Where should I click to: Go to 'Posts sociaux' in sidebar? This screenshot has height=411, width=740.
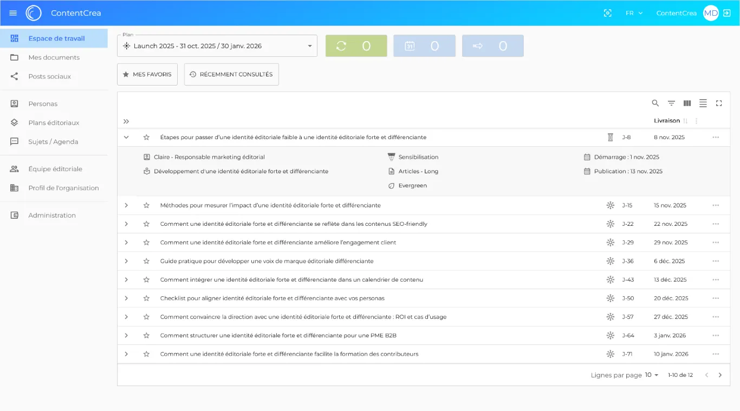(49, 76)
